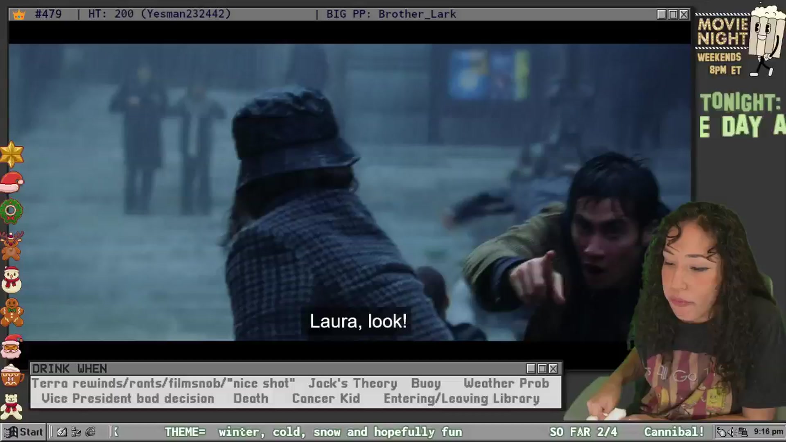Click the Santa hat icon
Viewport: 786px width, 442px height.
[12, 182]
